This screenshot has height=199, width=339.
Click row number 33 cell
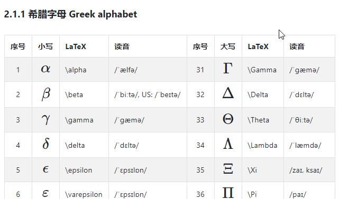(200, 120)
